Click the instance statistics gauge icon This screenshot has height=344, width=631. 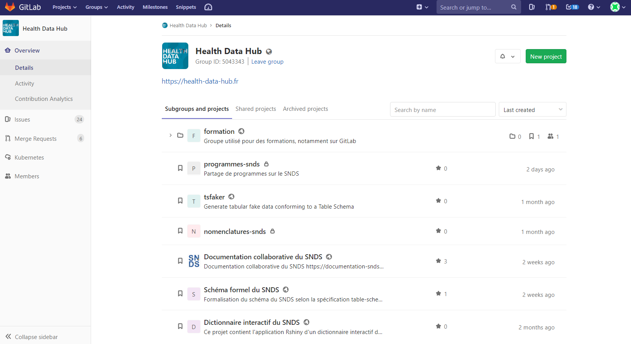pos(208,7)
